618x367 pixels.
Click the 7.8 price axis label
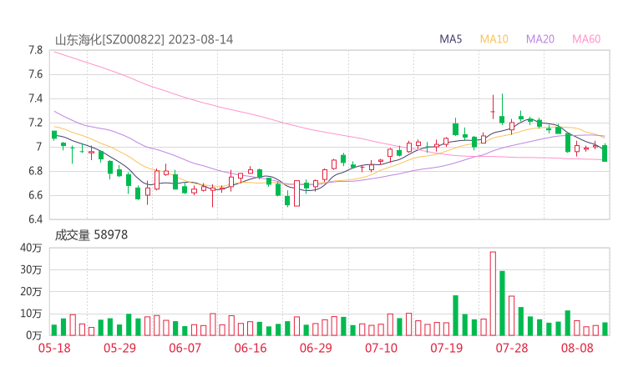point(35,50)
